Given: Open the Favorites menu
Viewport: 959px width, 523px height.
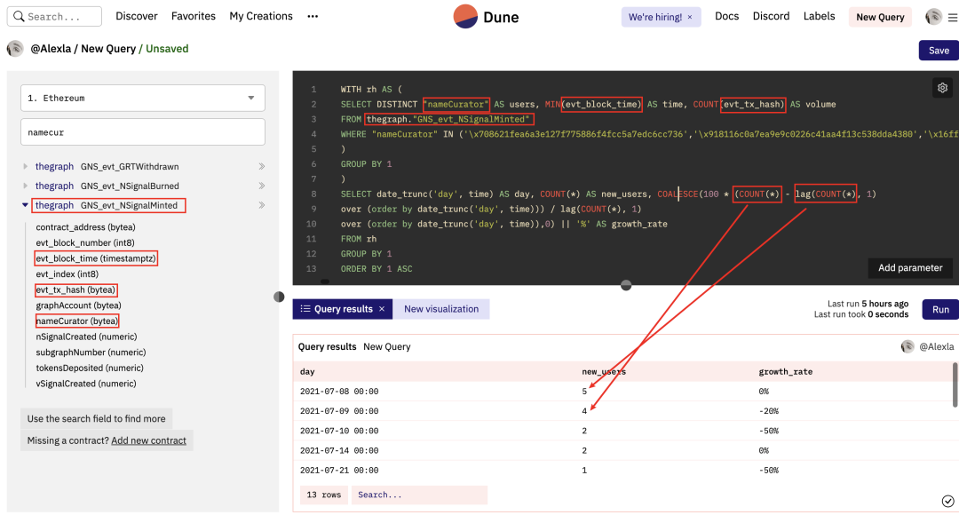Looking at the screenshot, I should [194, 17].
